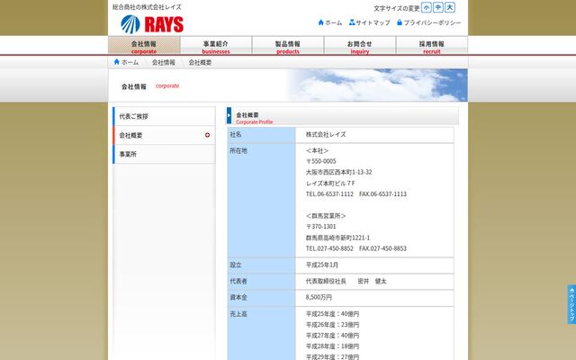Viewport: 576px width, 360px height.
Task: Click the page-top button on right edge
Action: (571, 304)
